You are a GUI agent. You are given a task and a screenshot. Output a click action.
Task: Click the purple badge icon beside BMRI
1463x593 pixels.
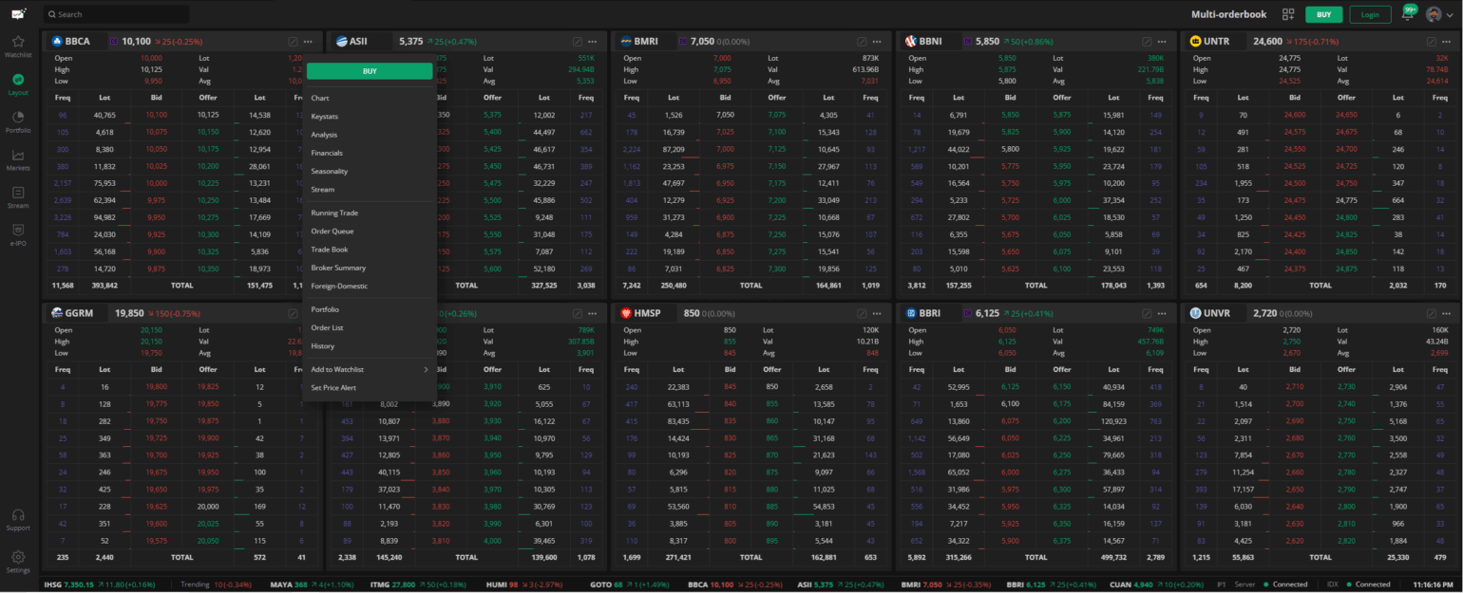tap(682, 42)
